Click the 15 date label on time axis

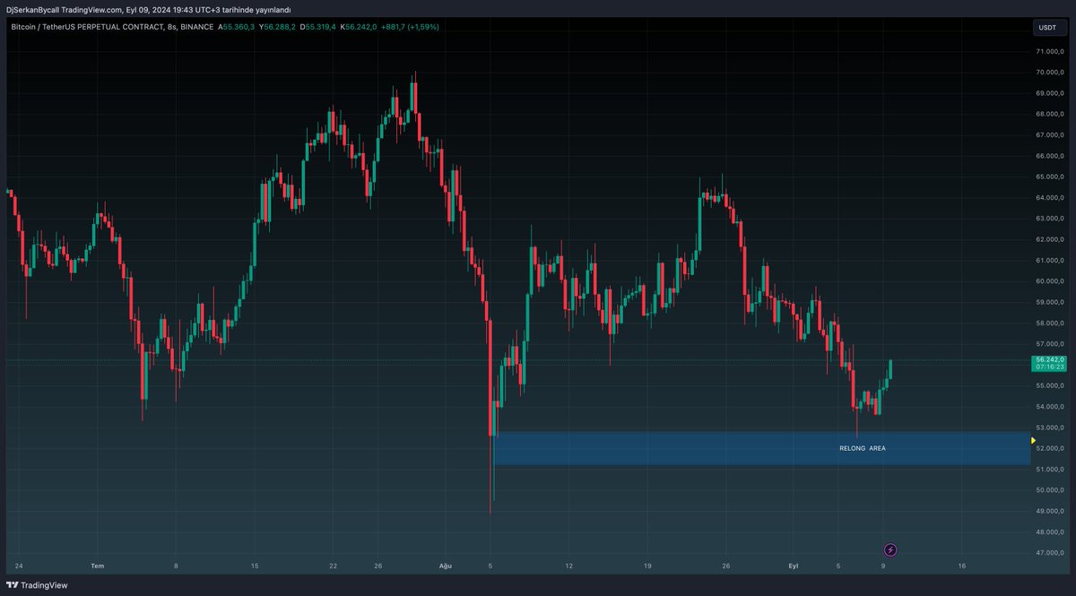(255, 566)
